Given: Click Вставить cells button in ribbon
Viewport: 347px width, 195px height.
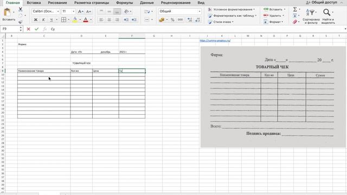Looking at the screenshot, I should click(x=274, y=9).
